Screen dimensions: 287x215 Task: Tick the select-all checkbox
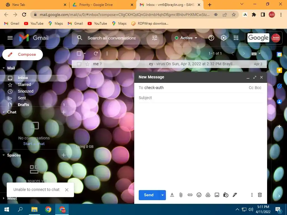click(79, 53)
